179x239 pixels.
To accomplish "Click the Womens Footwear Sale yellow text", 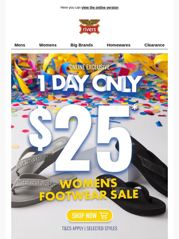I will click(89, 189).
